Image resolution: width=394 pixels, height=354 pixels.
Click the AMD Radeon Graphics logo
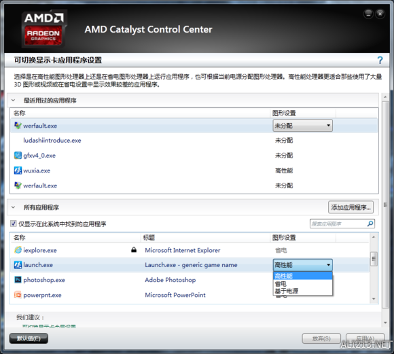tap(43, 29)
